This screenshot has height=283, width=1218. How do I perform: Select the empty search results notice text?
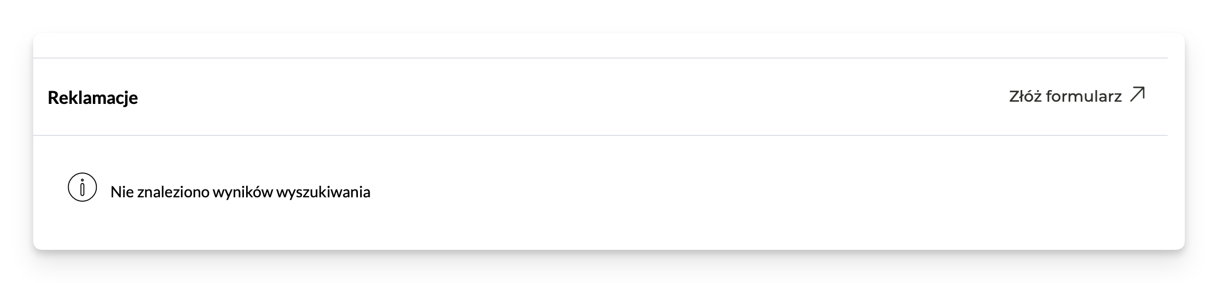pos(240,192)
